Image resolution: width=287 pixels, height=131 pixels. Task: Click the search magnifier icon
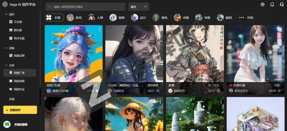49,7
